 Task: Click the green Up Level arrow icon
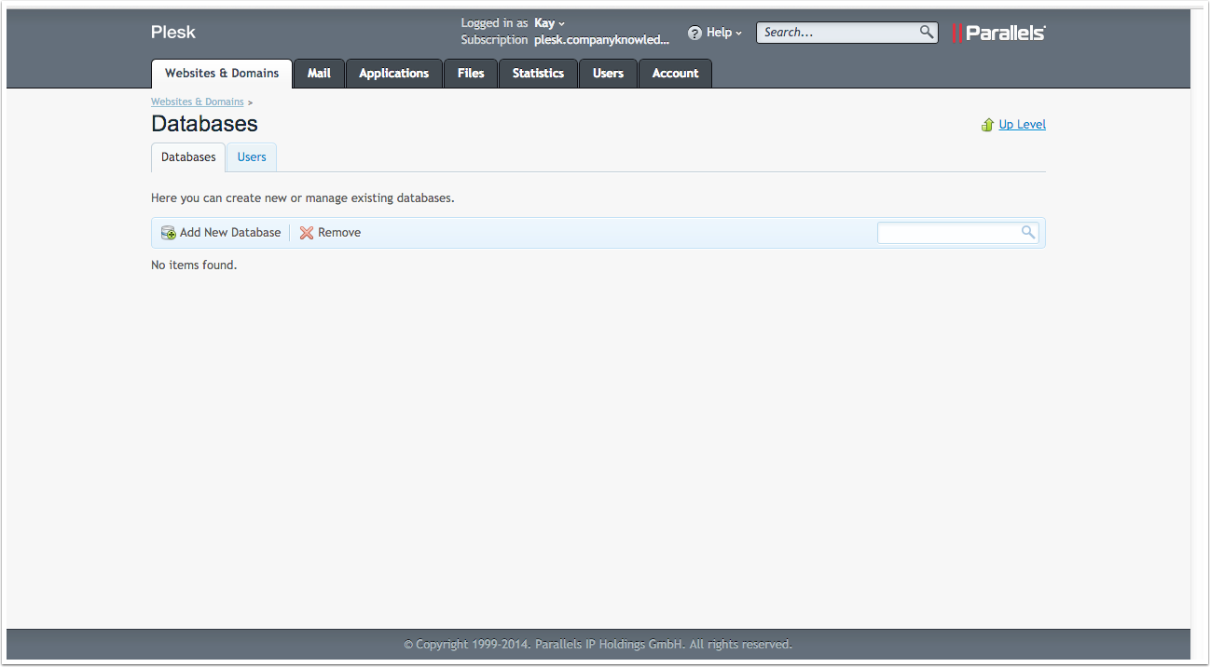[x=988, y=125]
